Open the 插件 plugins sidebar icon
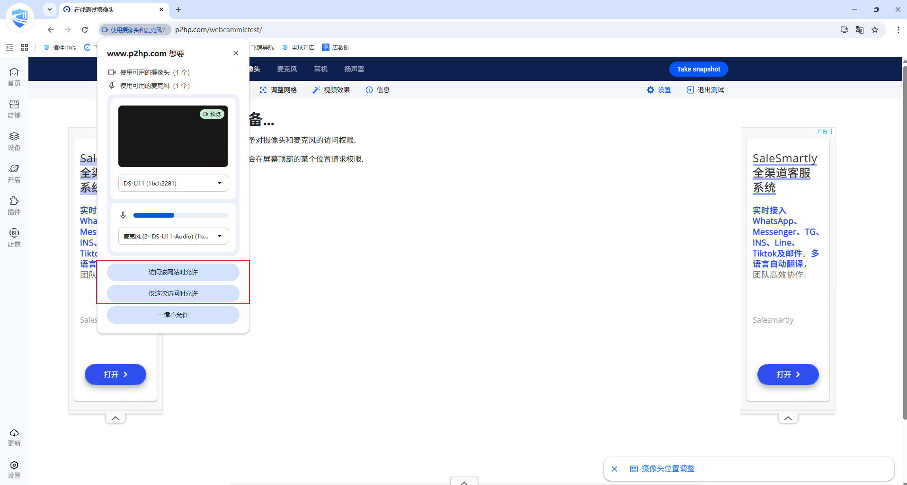Image resolution: width=907 pixels, height=485 pixels. [x=14, y=205]
